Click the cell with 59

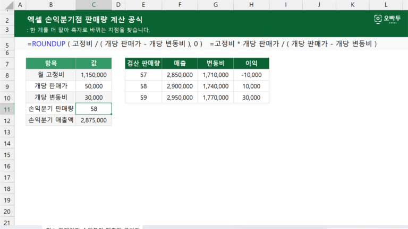coord(143,98)
